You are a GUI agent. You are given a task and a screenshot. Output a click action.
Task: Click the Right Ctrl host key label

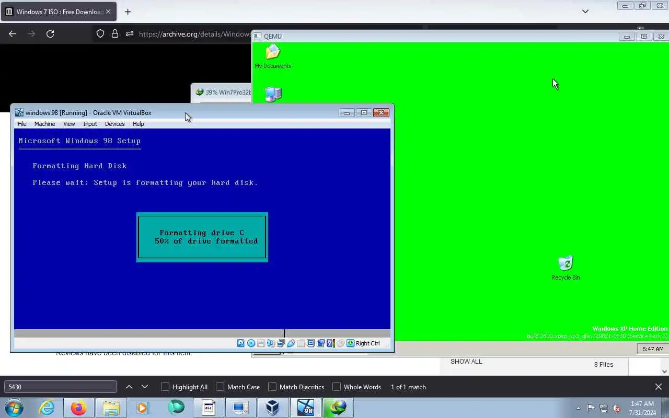coord(367,343)
